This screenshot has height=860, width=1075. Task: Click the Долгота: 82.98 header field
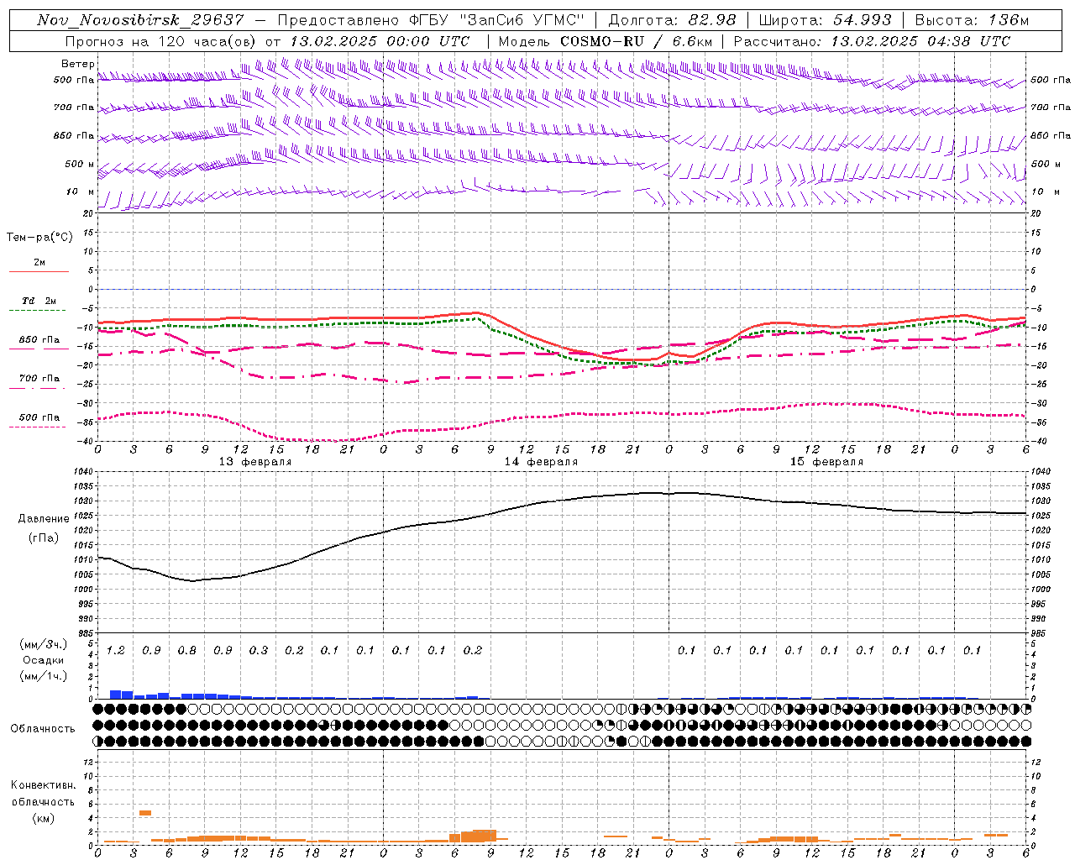click(673, 20)
